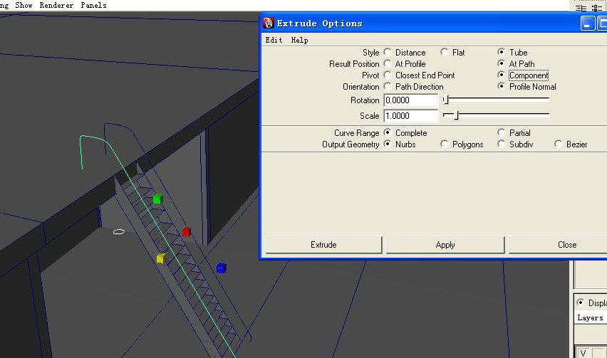Choose At Path result position
Viewport: 607px width, 358px height.
[x=502, y=63]
